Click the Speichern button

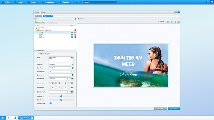[174, 109]
